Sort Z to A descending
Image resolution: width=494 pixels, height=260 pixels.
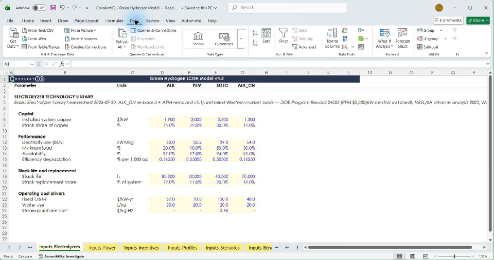coord(255,43)
